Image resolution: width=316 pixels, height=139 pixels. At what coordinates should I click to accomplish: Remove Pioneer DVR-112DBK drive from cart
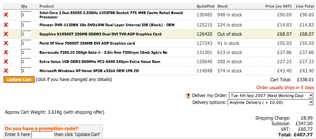tap(6, 25)
